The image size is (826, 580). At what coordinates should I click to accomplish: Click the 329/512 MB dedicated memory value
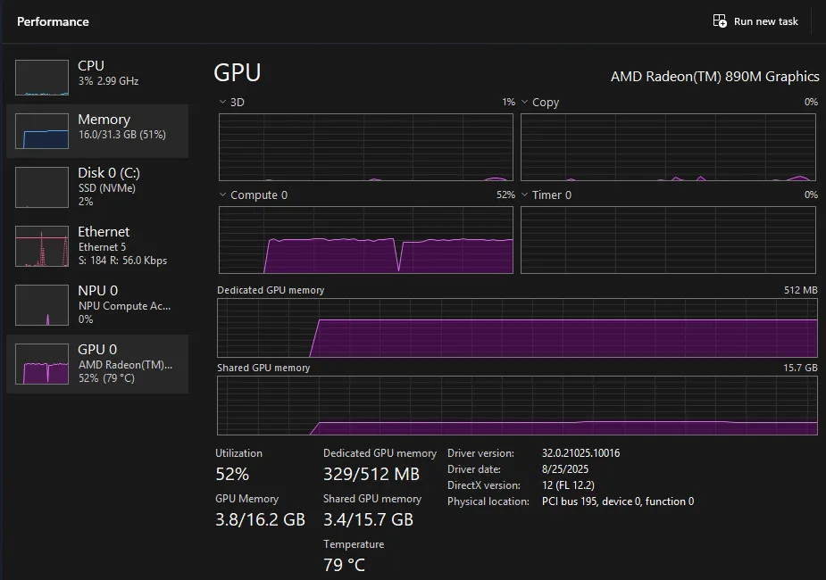pyautogui.click(x=371, y=474)
